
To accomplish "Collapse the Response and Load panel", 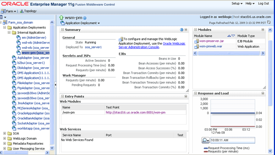I will point(195,93).
